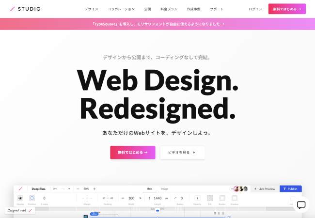315x218 pixels.
Task: Open dropdown arrow next to redo
Action: click(x=69, y=188)
